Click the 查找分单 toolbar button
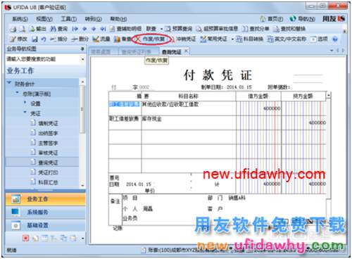Screen dimensions: 352x259 point(256,29)
